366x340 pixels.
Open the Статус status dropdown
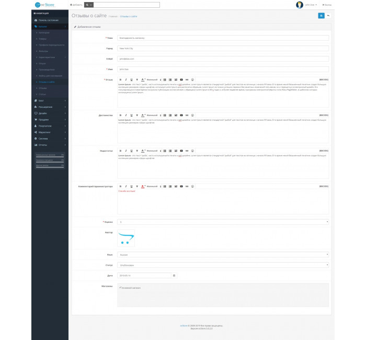[x=223, y=265]
